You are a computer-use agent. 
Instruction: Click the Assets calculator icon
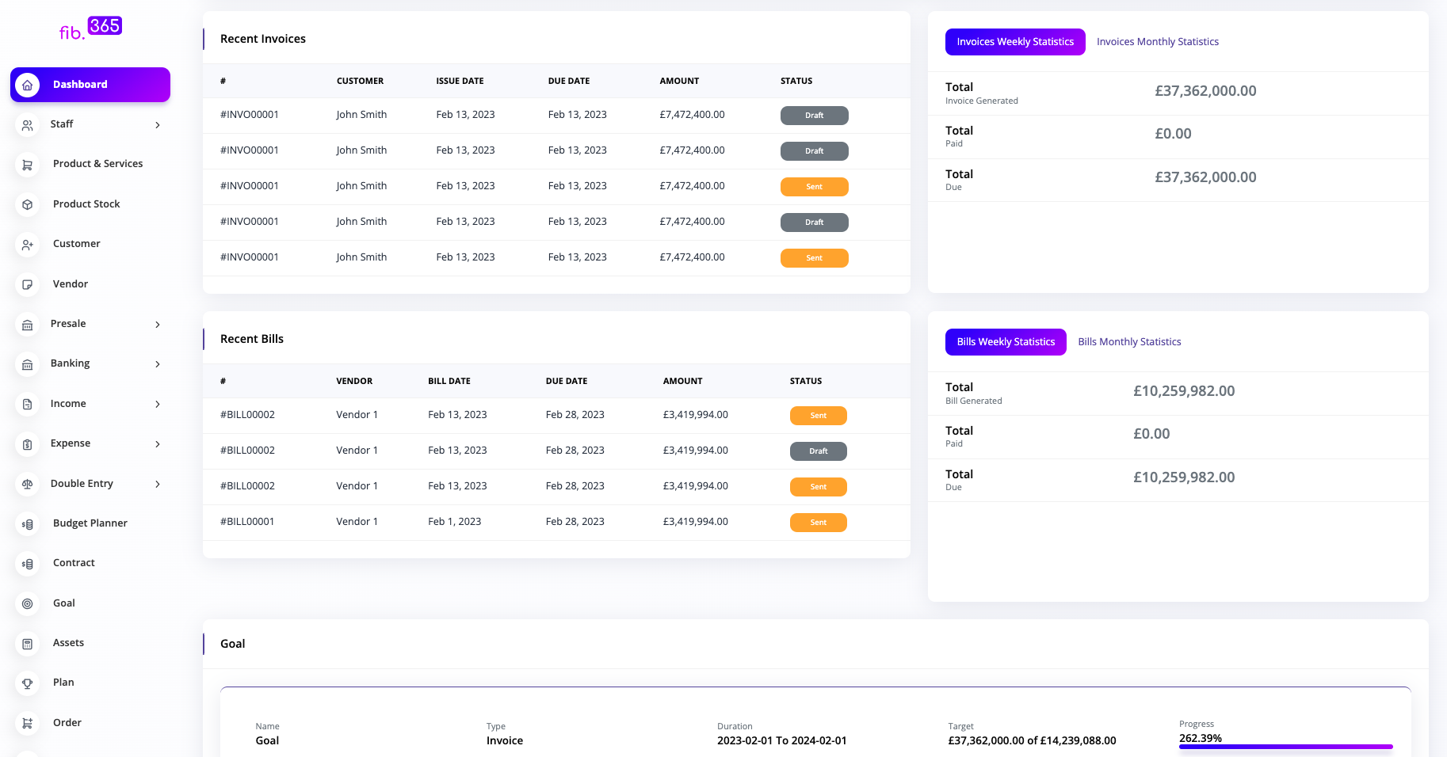[x=28, y=644]
